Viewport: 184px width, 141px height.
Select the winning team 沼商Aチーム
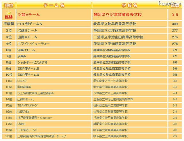[x=29, y=15]
